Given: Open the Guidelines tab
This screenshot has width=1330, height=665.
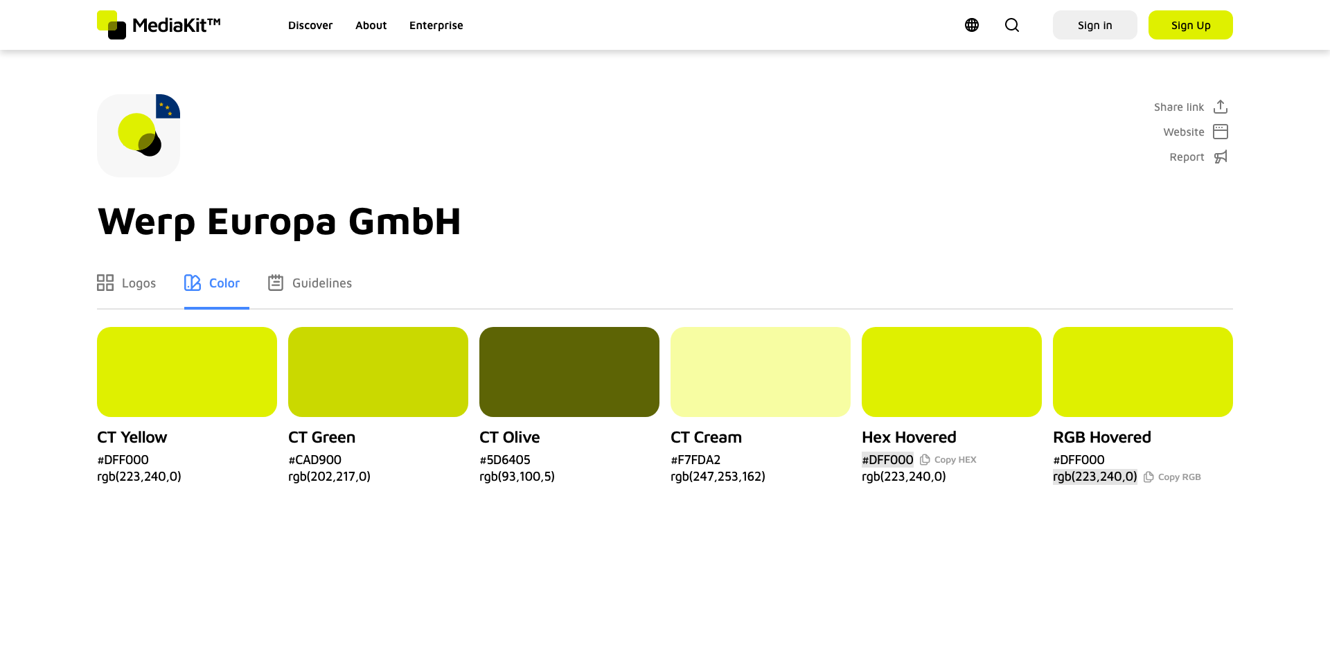Looking at the screenshot, I should [310, 283].
